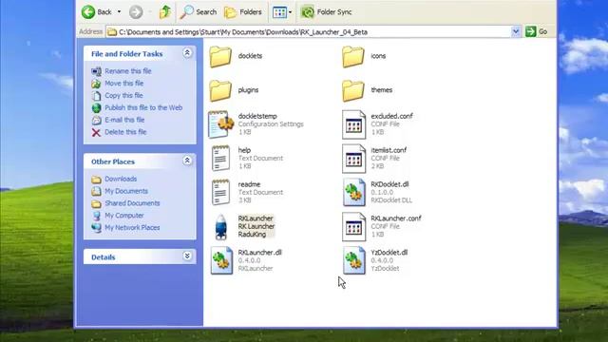
Task: Click Delete this file
Action: (x=125, y=132)
